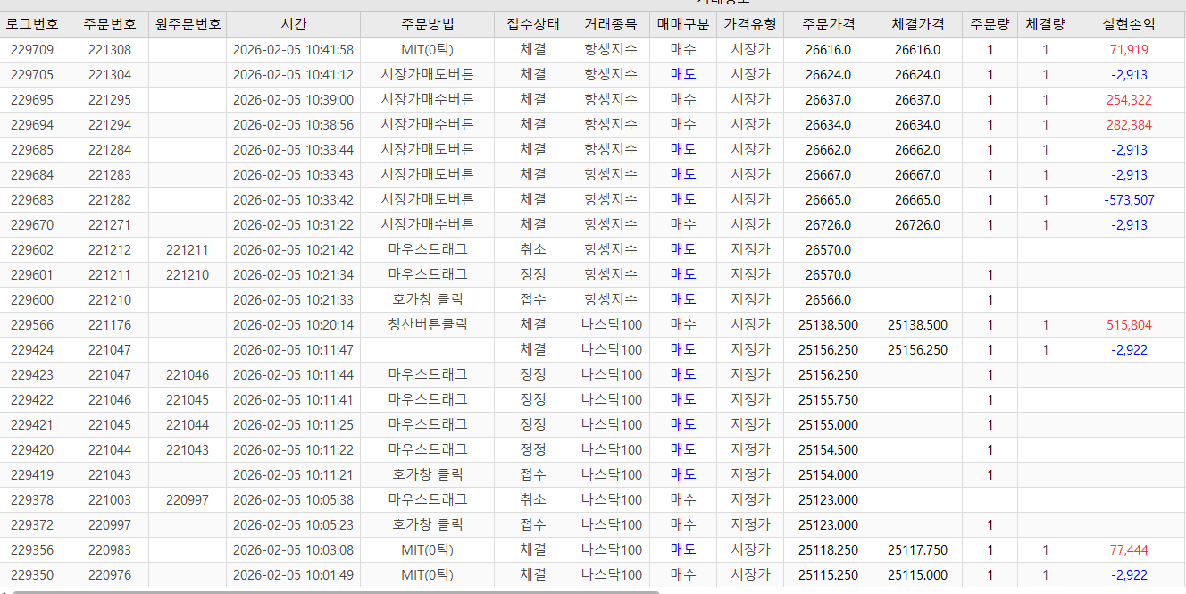Click the 주문가격 column header
Screen dimensions: 1186x594
tap(828, 24)
